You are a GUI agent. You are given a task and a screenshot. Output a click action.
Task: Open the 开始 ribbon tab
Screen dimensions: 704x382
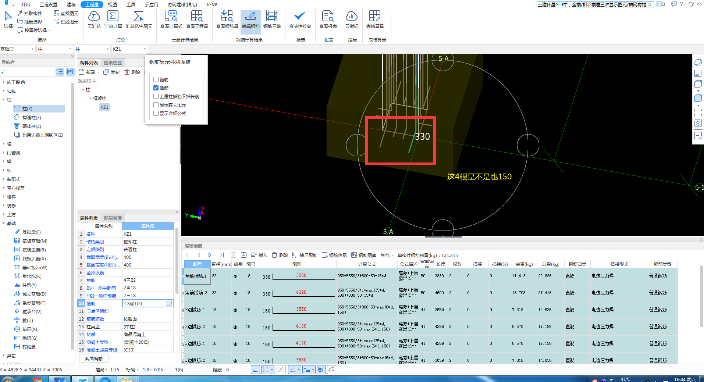[26, 4]
